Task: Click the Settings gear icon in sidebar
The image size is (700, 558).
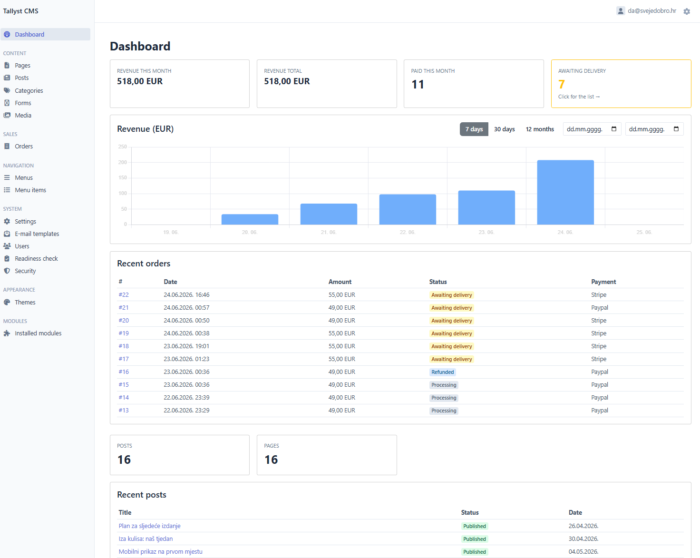Action: 7,222
